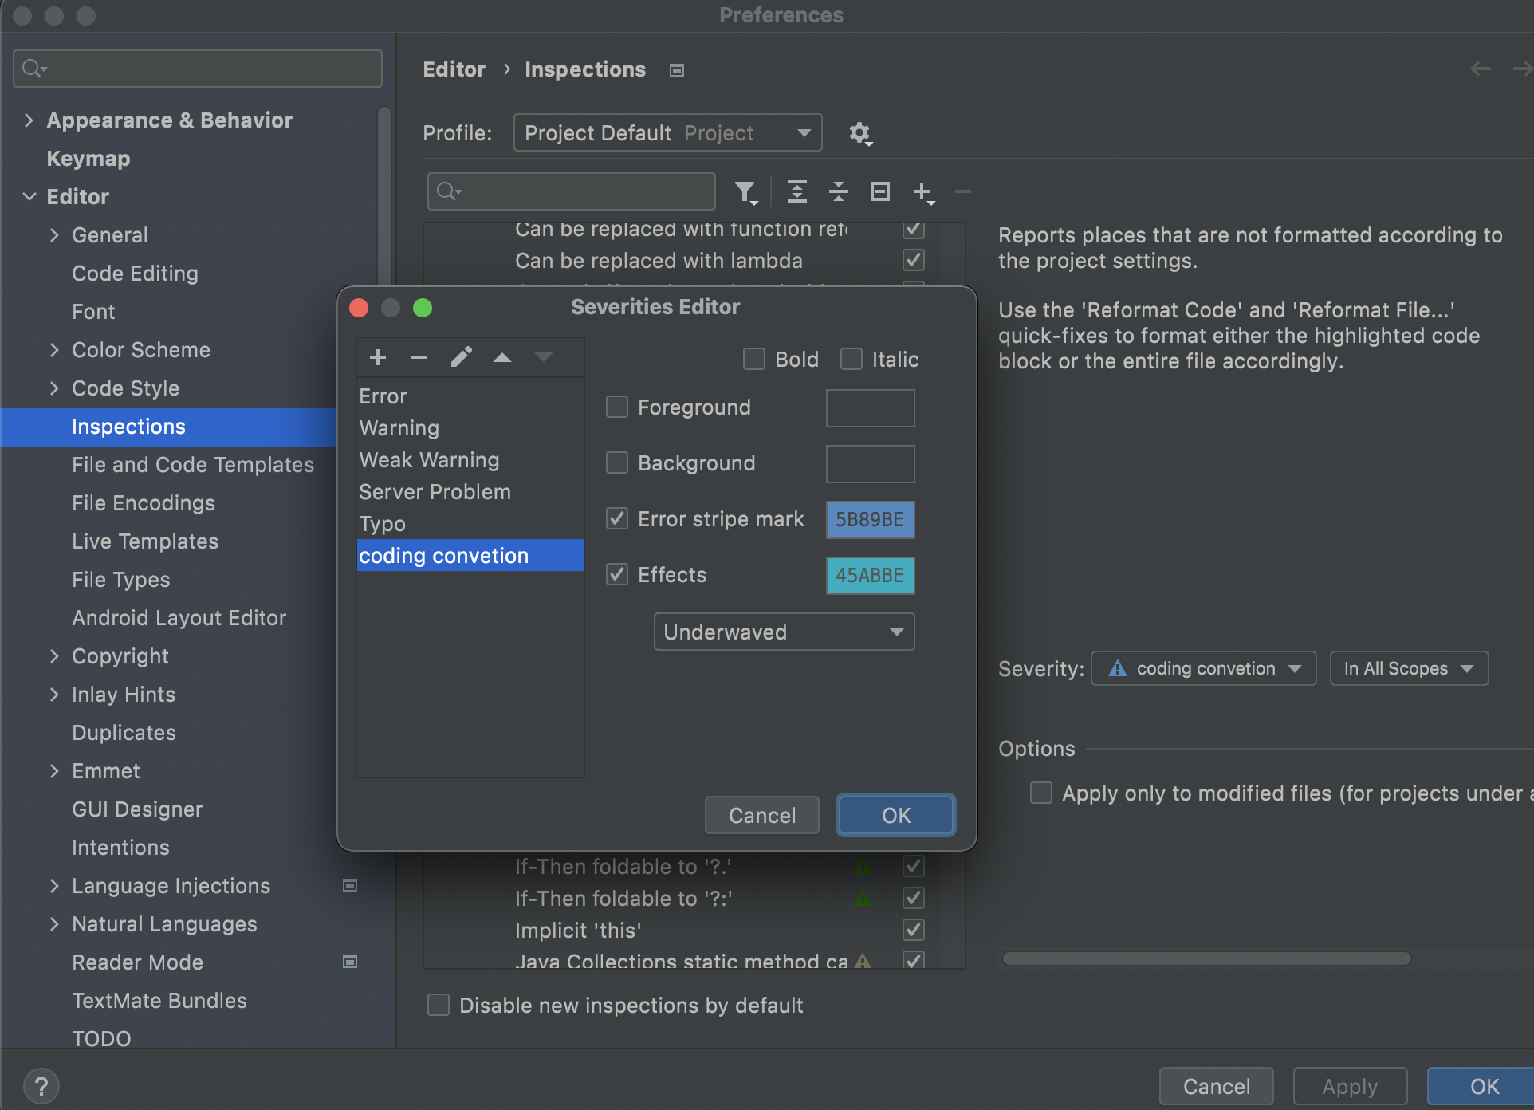
Task: Move severity up with arrow icon
Action: 502,357
